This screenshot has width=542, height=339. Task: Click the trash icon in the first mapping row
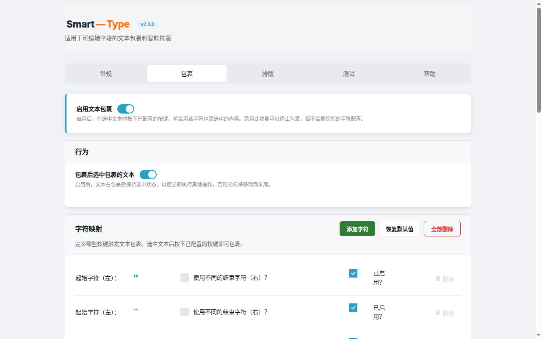click(x=438, y=278)
